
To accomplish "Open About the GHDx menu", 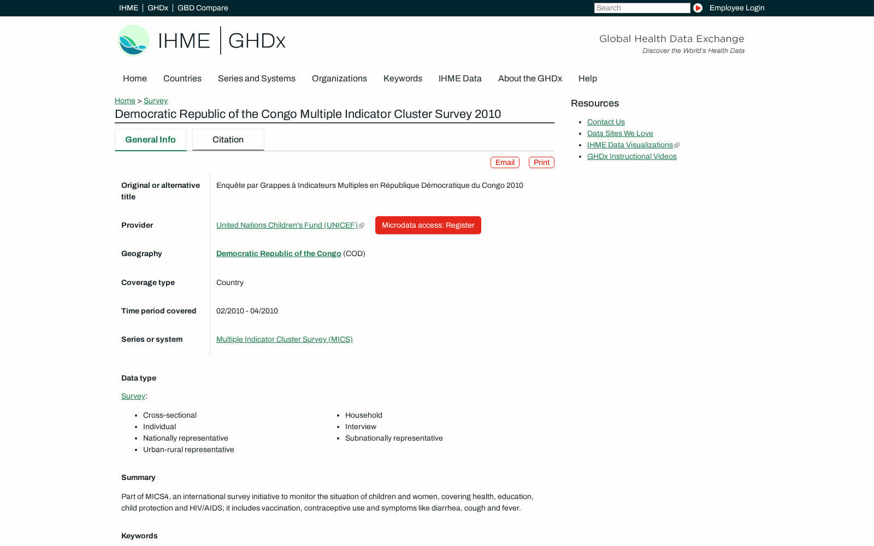I will click(x=530, y=79).
